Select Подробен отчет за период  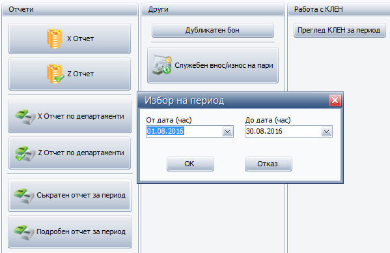click(x=70, y=232)
